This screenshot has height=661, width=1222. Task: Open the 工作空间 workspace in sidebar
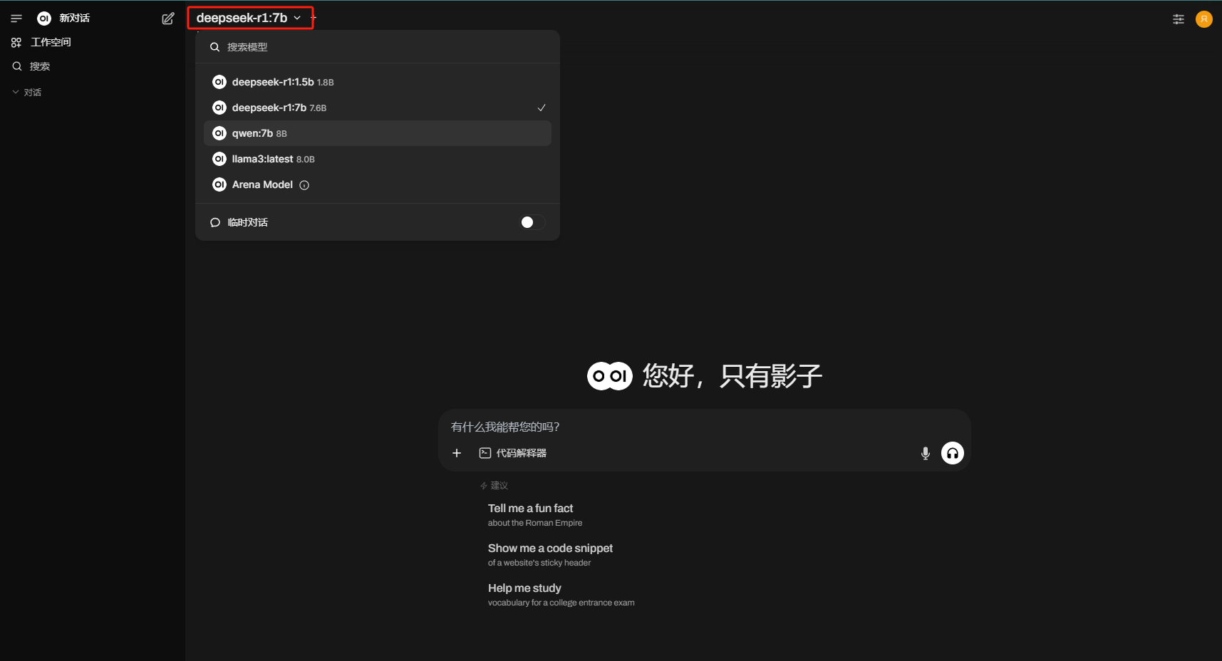51,42
